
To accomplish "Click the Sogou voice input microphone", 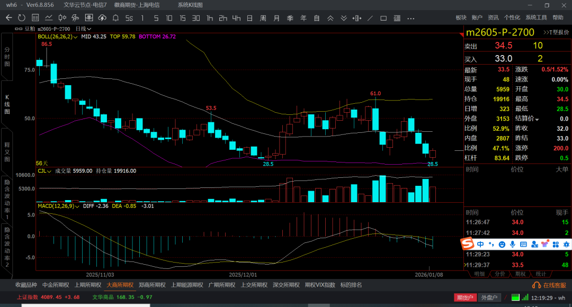I will coord(512,244).
